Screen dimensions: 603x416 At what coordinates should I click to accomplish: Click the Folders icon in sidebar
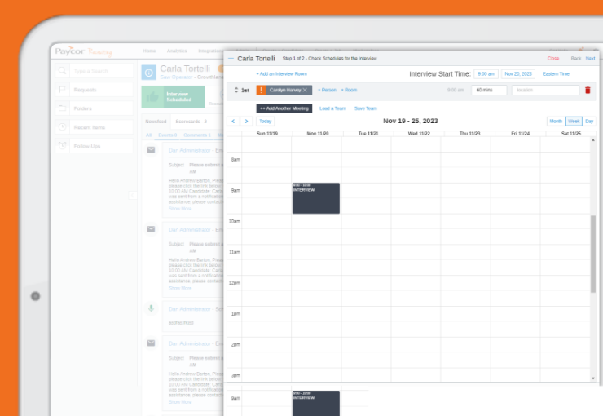[62, 108]
